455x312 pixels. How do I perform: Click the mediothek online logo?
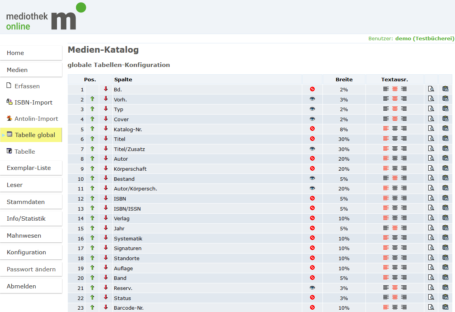(46, 17)
